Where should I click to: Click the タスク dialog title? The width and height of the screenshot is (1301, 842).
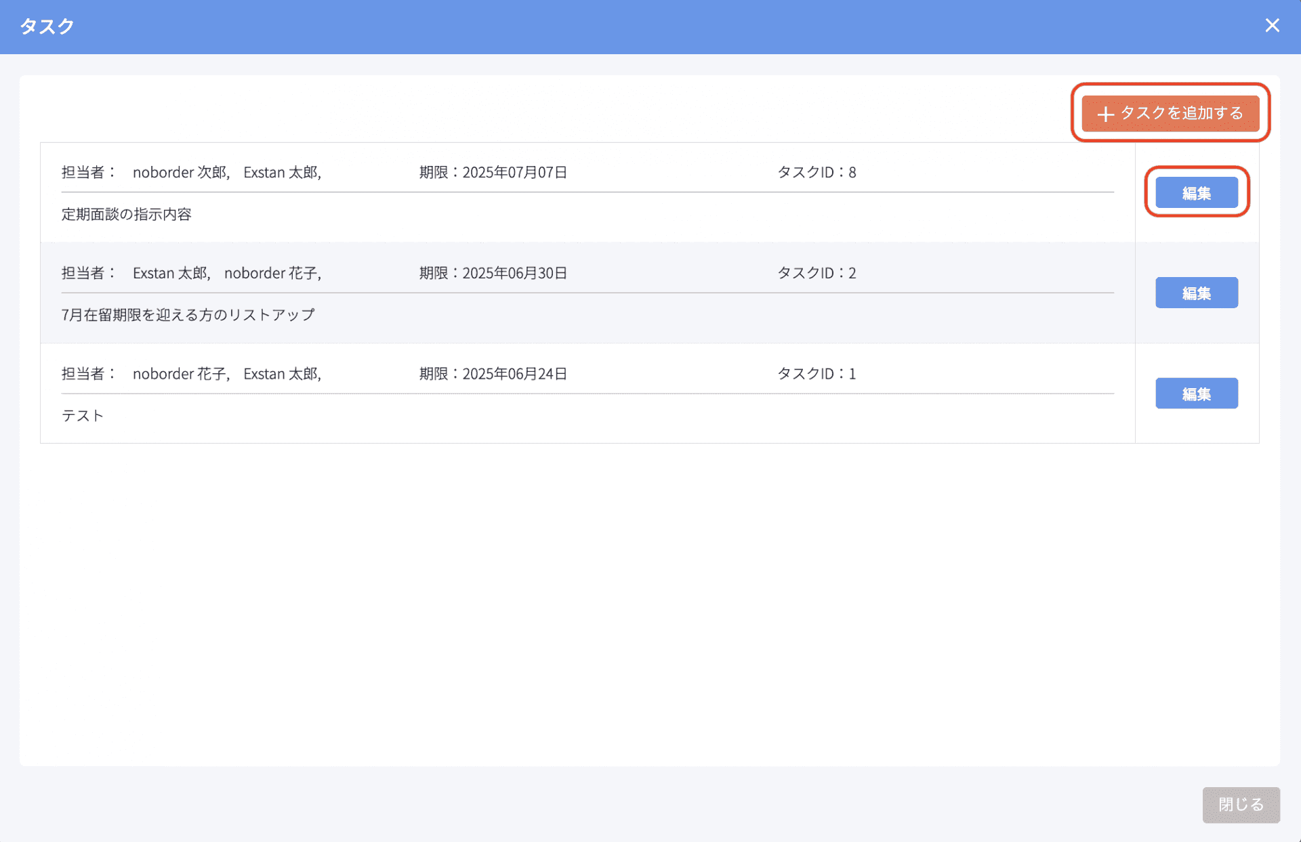[x=47, y=26]
